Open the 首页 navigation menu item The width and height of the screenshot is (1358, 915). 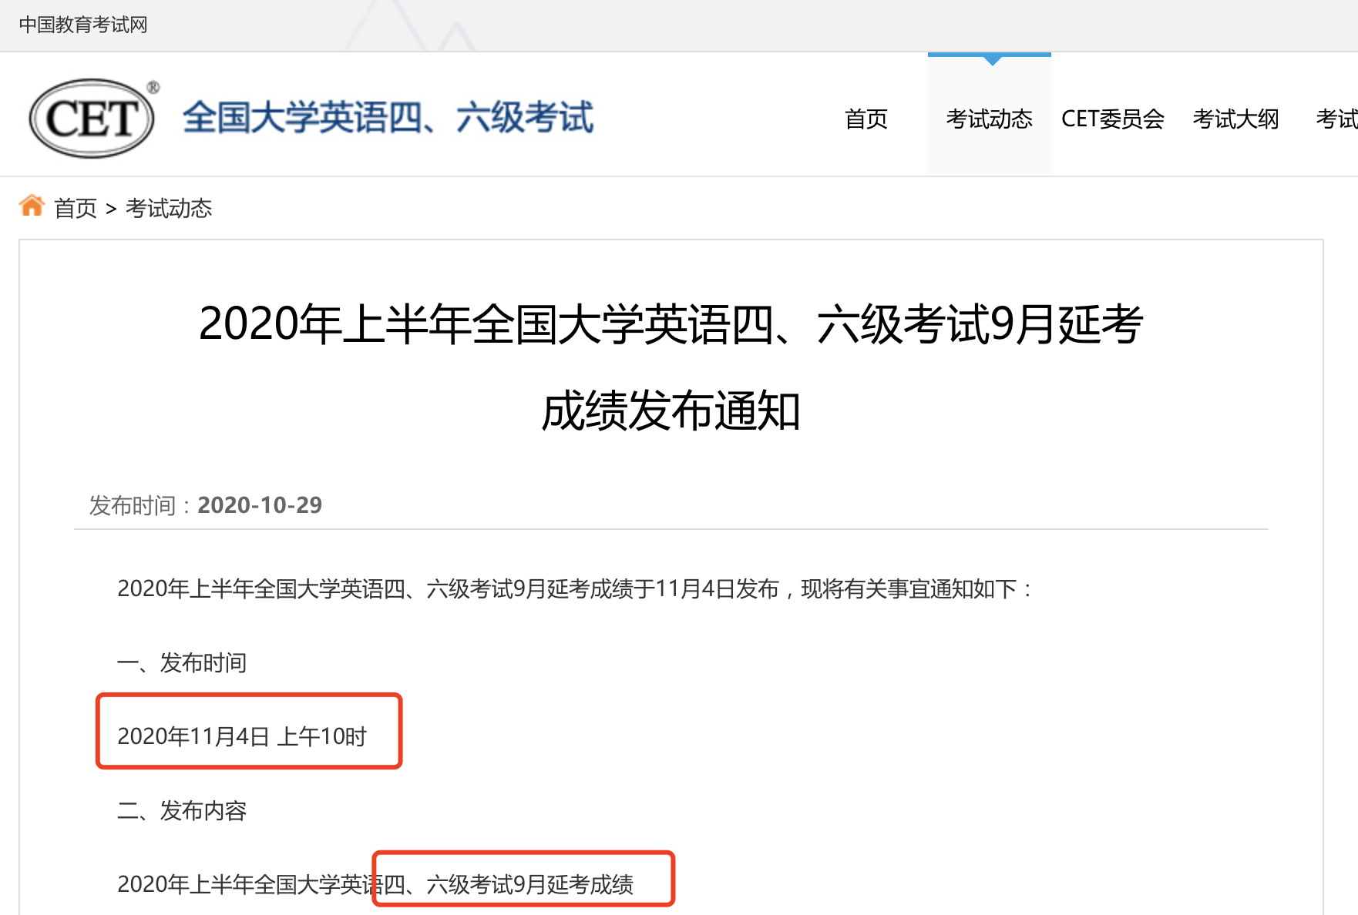point(866,119)
